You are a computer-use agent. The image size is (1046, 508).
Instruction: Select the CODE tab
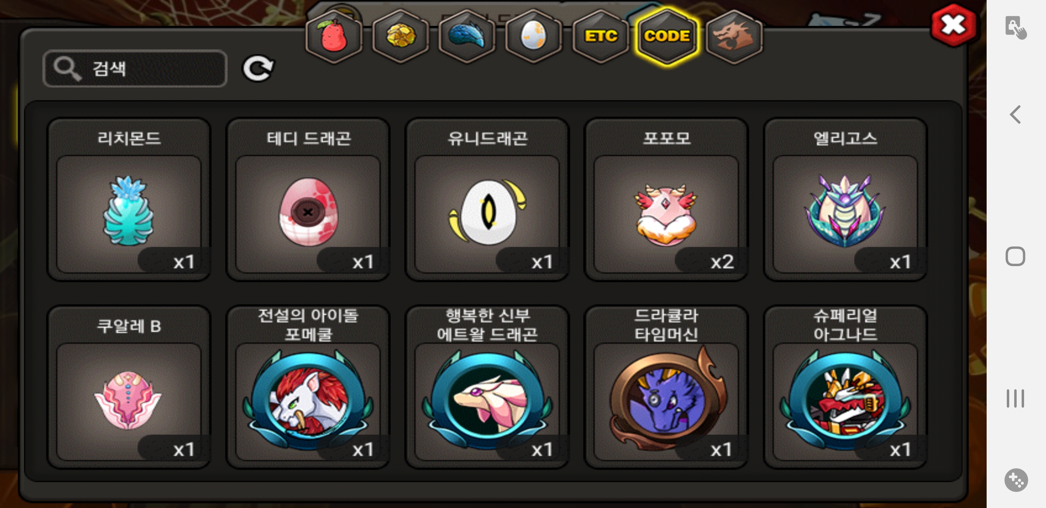click(667, 36)
